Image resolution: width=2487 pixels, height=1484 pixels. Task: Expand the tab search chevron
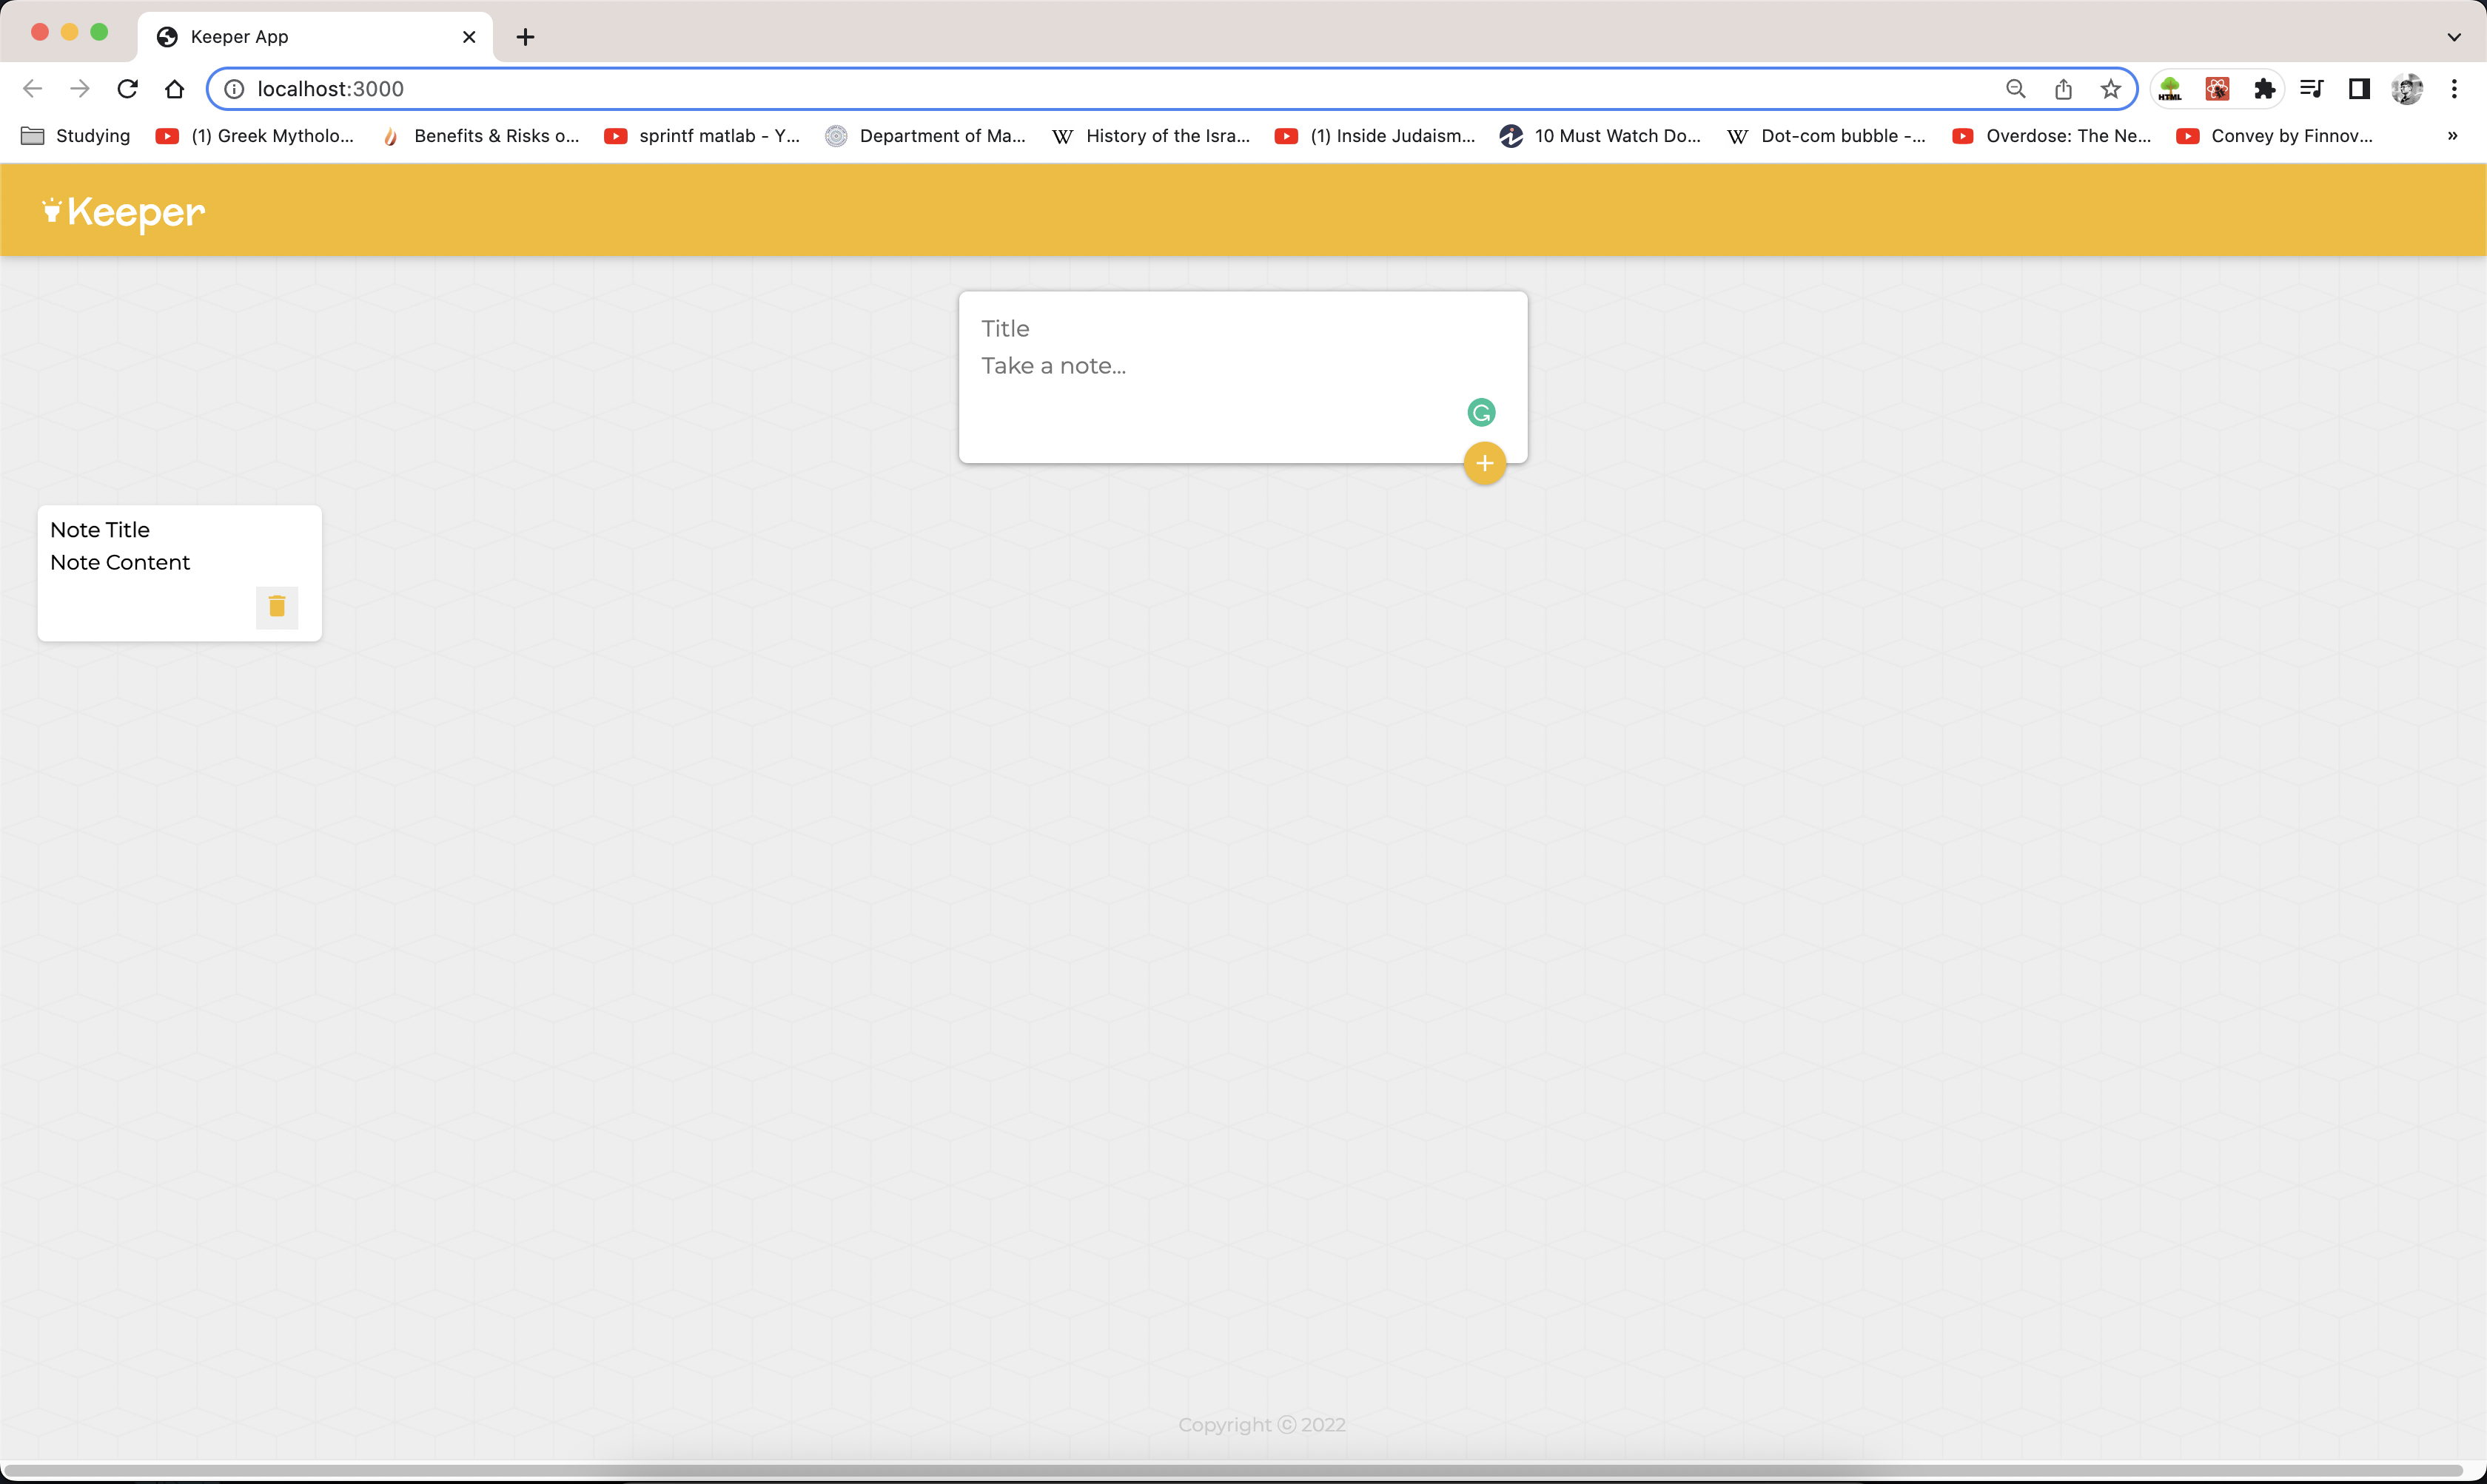coord(2454,37)
